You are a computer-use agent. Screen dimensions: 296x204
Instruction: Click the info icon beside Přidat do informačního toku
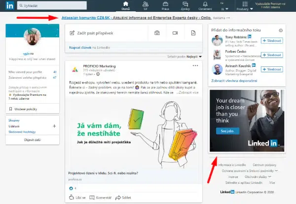(281, 30)
